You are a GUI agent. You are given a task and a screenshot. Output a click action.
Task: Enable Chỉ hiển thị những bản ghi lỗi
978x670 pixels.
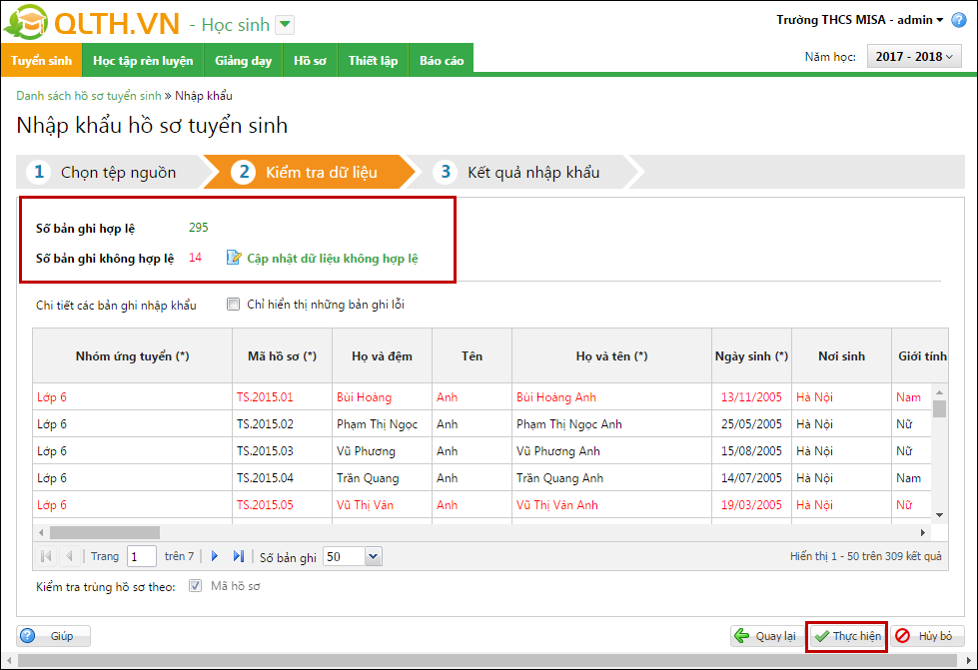click(233, 305)
